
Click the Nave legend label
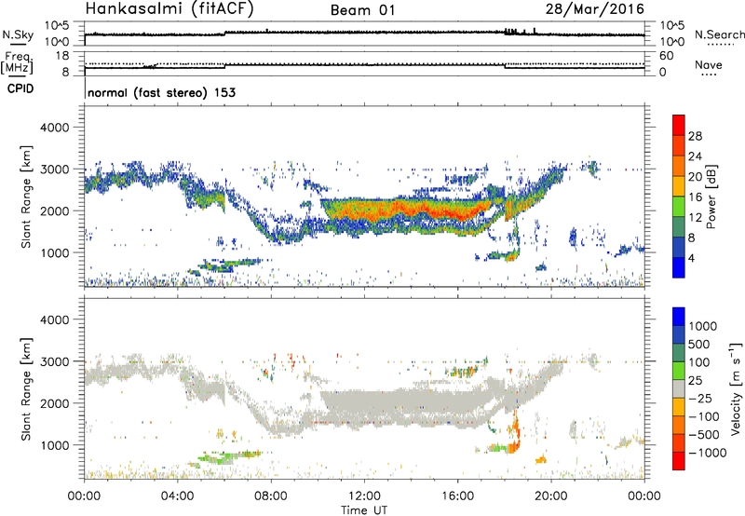pyautogui.click(x=709, y=65)
